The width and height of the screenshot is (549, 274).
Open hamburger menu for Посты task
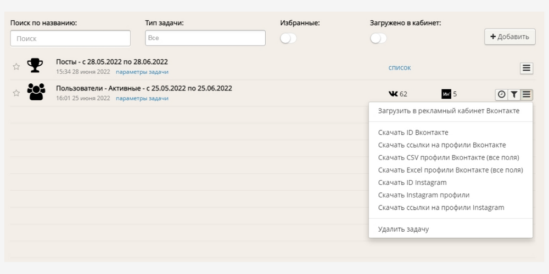coord(526,68)
